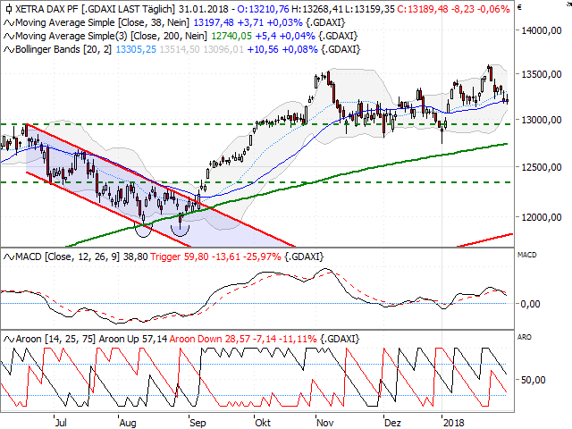Click the low value L:13159,35
Viewport: 572px width, 429px height.
tap(370, 9)
